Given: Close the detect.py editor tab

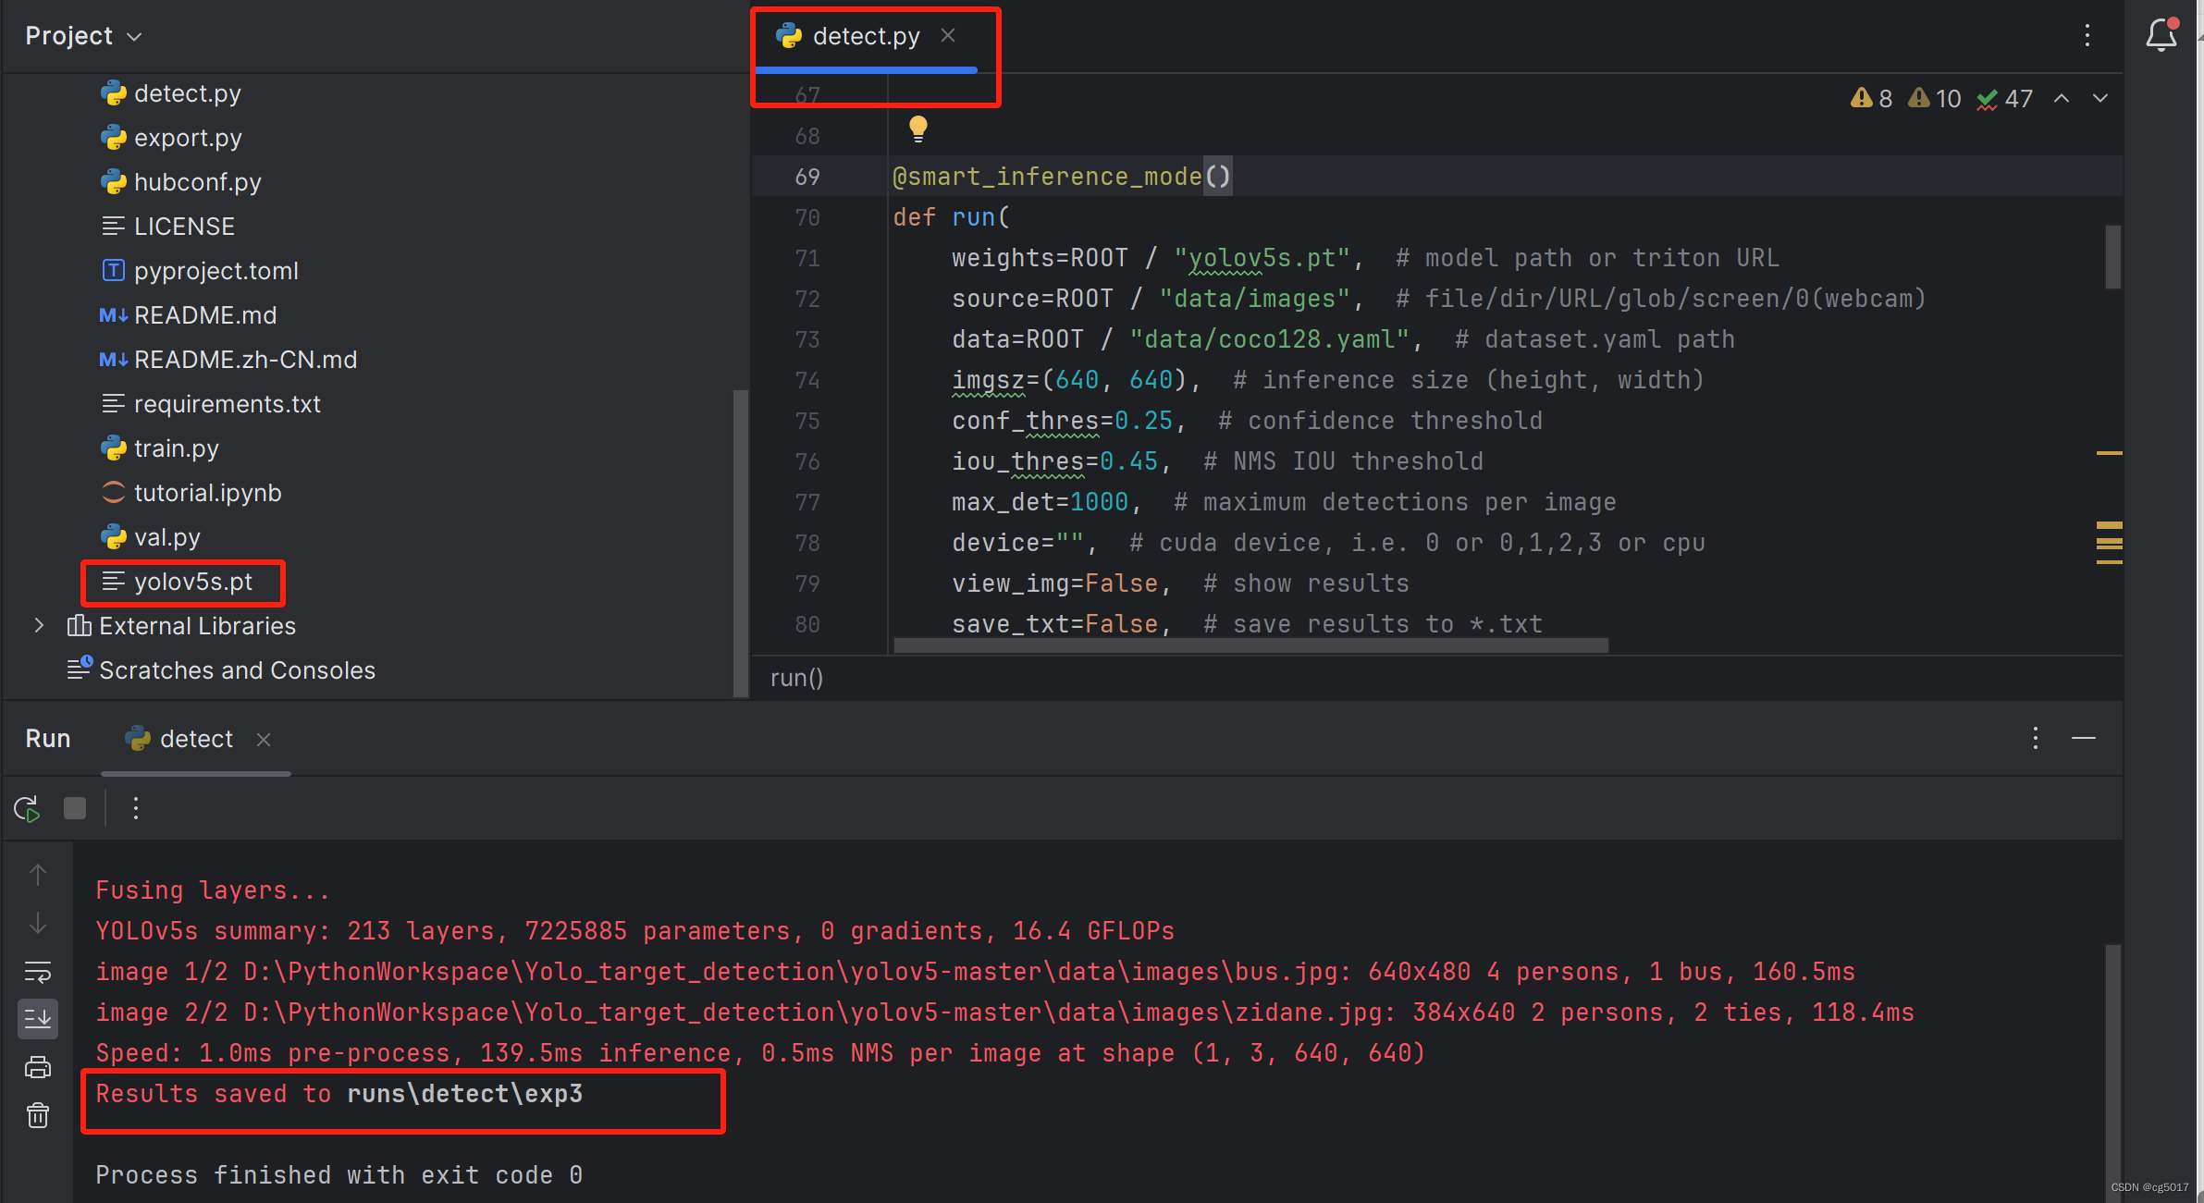Looking at the screenshot, I should (x=948, y=36).
